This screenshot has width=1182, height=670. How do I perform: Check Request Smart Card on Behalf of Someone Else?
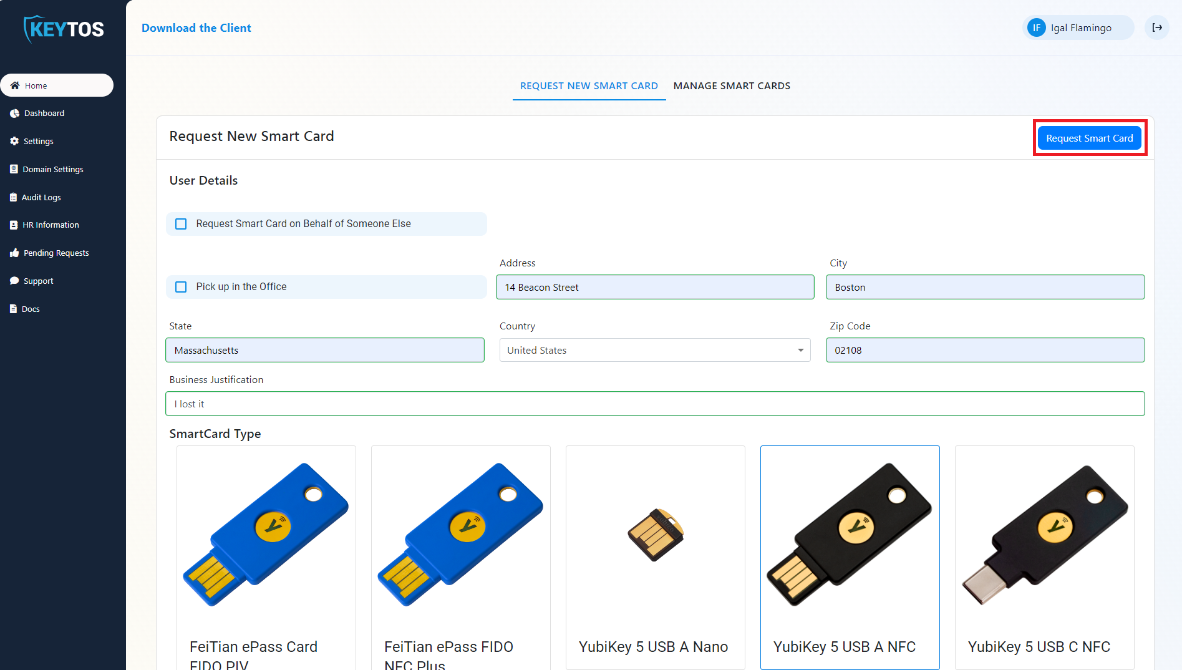(181, 224)
